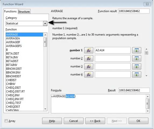Viewport: 154px width, 129px height.
Task: Select AVERAGEIF in the function list
Action: point(24,42)
